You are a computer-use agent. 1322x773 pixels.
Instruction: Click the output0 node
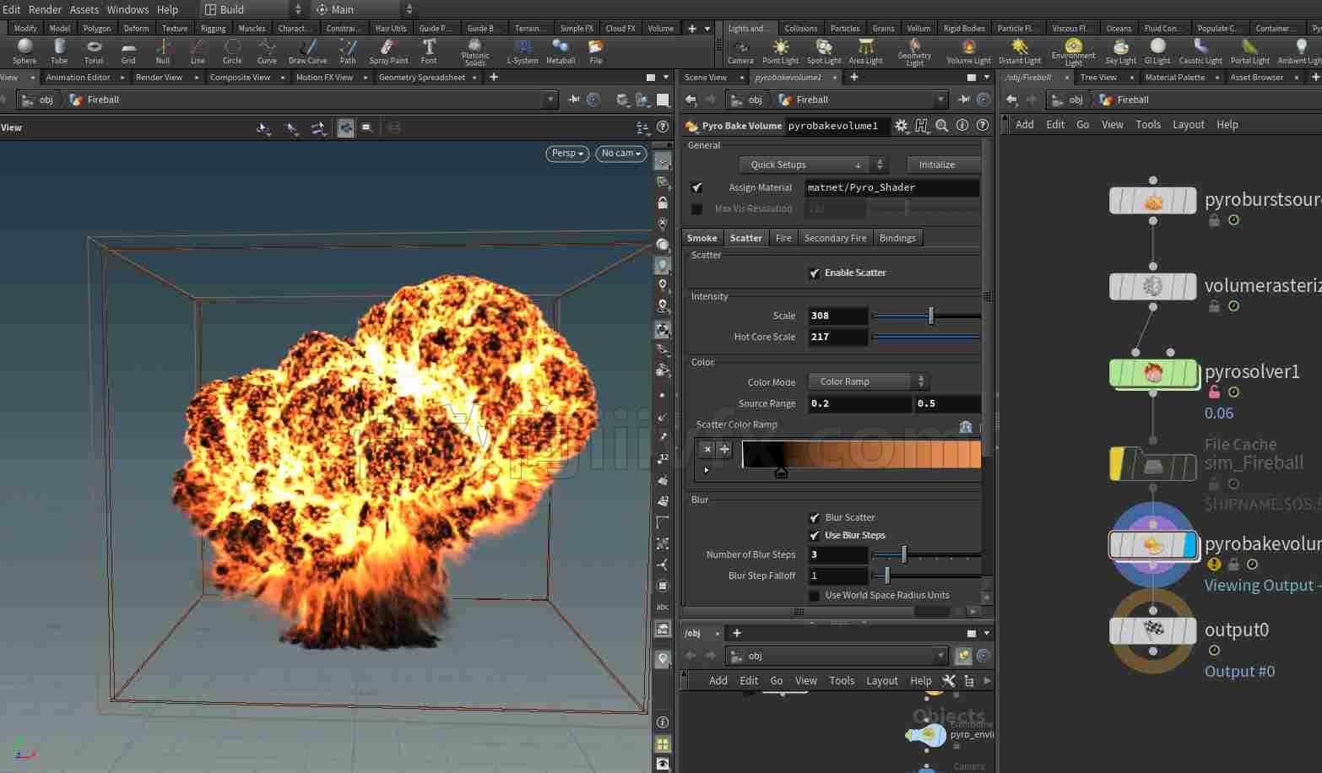click(1153, 630)
